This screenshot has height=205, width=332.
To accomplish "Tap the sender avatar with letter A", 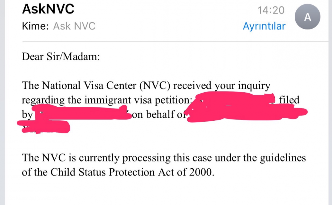I will point(308,18).
